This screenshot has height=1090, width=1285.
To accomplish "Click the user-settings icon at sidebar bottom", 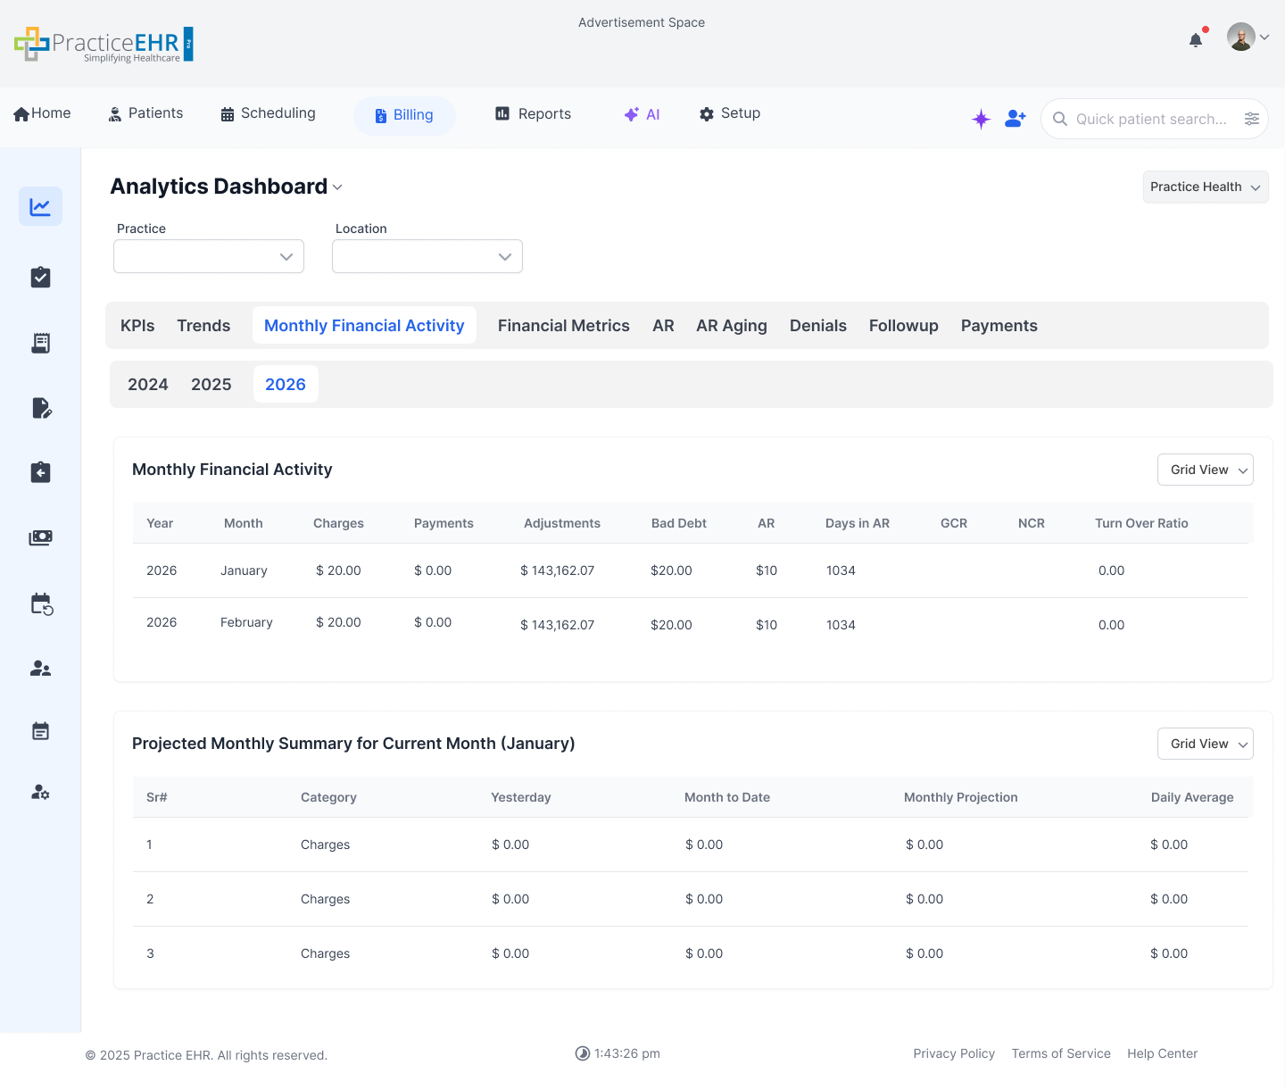I will pyautogui.click(x=40, y=792).
